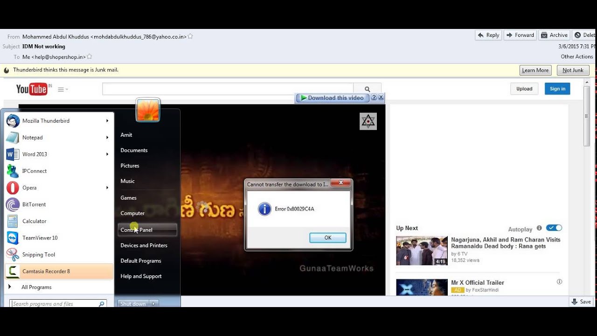Launch TeamViewer 10 icon
This screenshot has height=336, width=597.
click(13, 238)
